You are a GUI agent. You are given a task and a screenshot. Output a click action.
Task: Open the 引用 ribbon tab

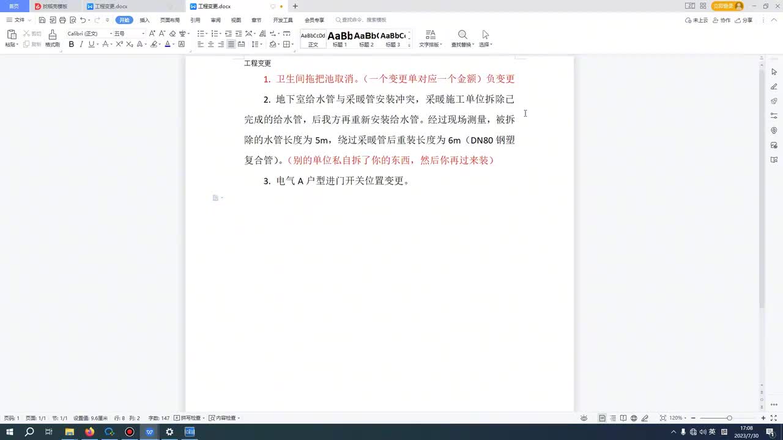coord(195,20)
